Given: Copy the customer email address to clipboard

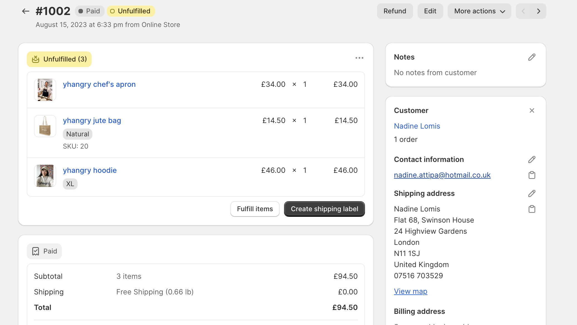Looking at the screenshot, I should pyautogui.click(x=532, y=175).
